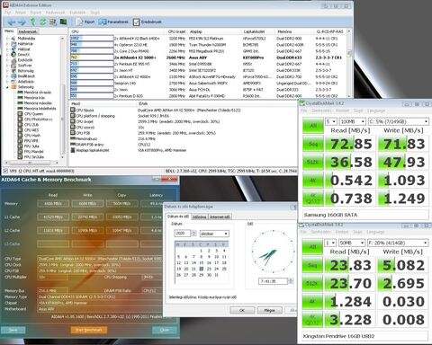Click Seq button in Kingston pendrive CrystalDiskMark
The height and width of the screenshot is (345, 432).
click(312, 265)
